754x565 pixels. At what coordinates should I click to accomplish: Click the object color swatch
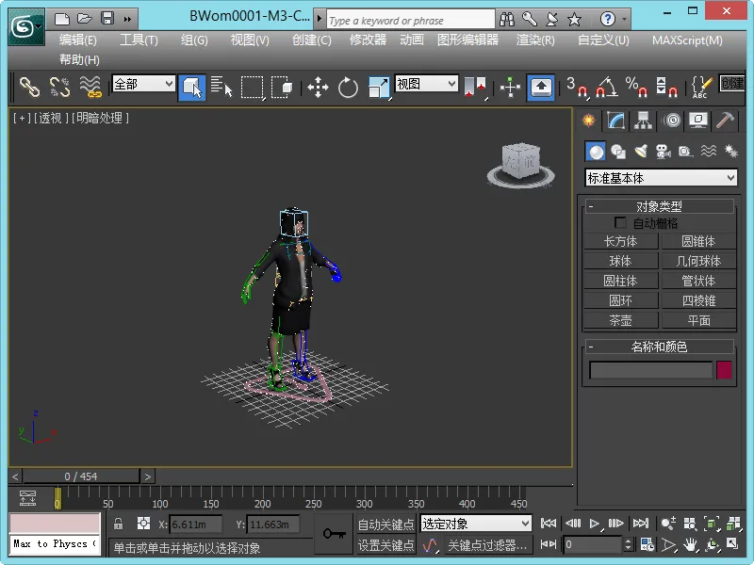(x=724, y=370)
